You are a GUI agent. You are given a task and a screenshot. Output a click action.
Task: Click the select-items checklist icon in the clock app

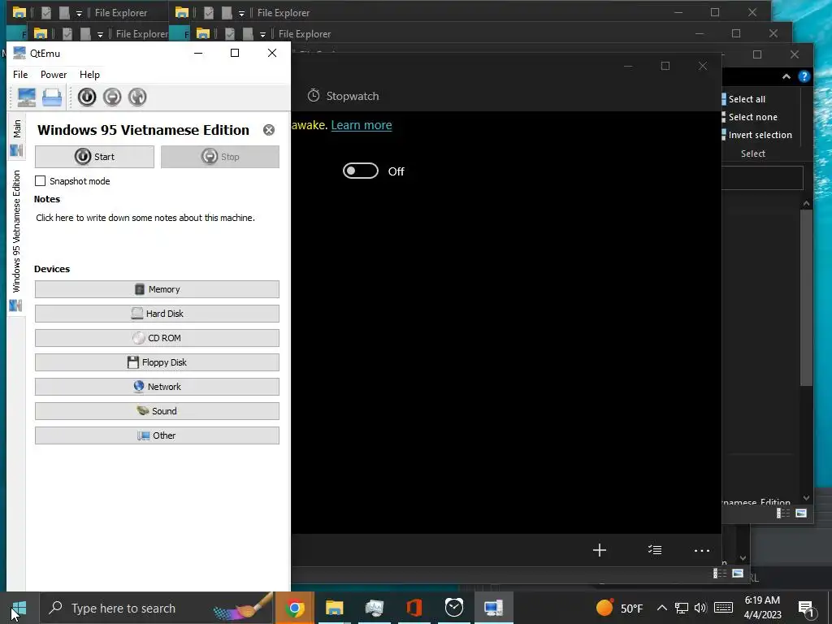coord(655,550)
